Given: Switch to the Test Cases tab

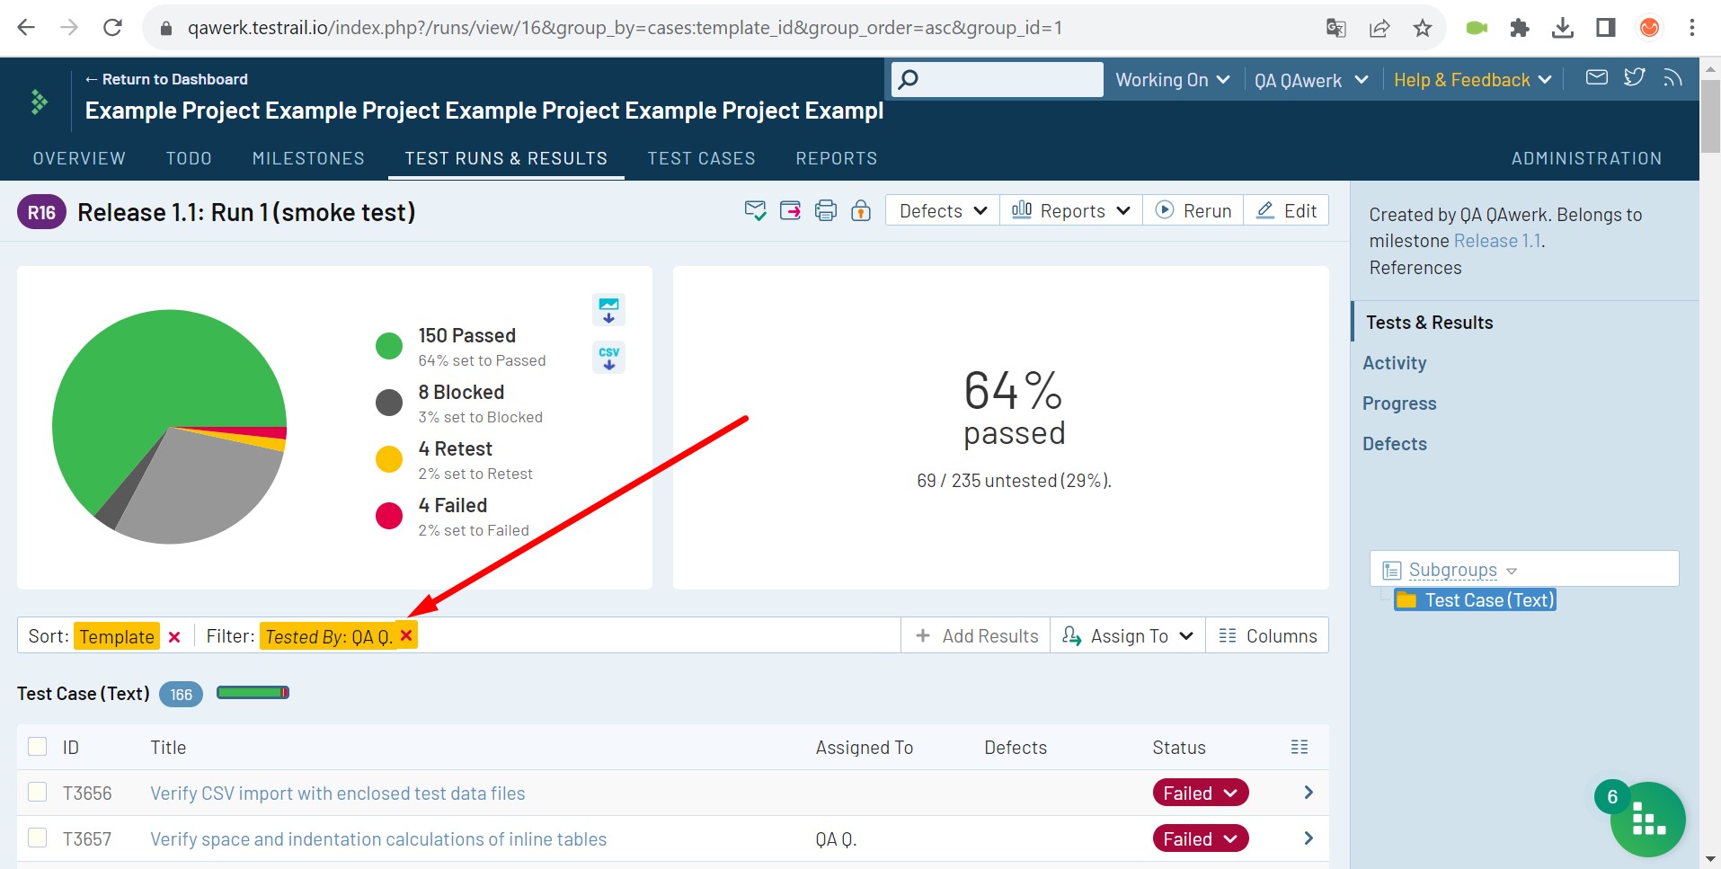Looking at the screenshot, I should click(x=701, y=158).
